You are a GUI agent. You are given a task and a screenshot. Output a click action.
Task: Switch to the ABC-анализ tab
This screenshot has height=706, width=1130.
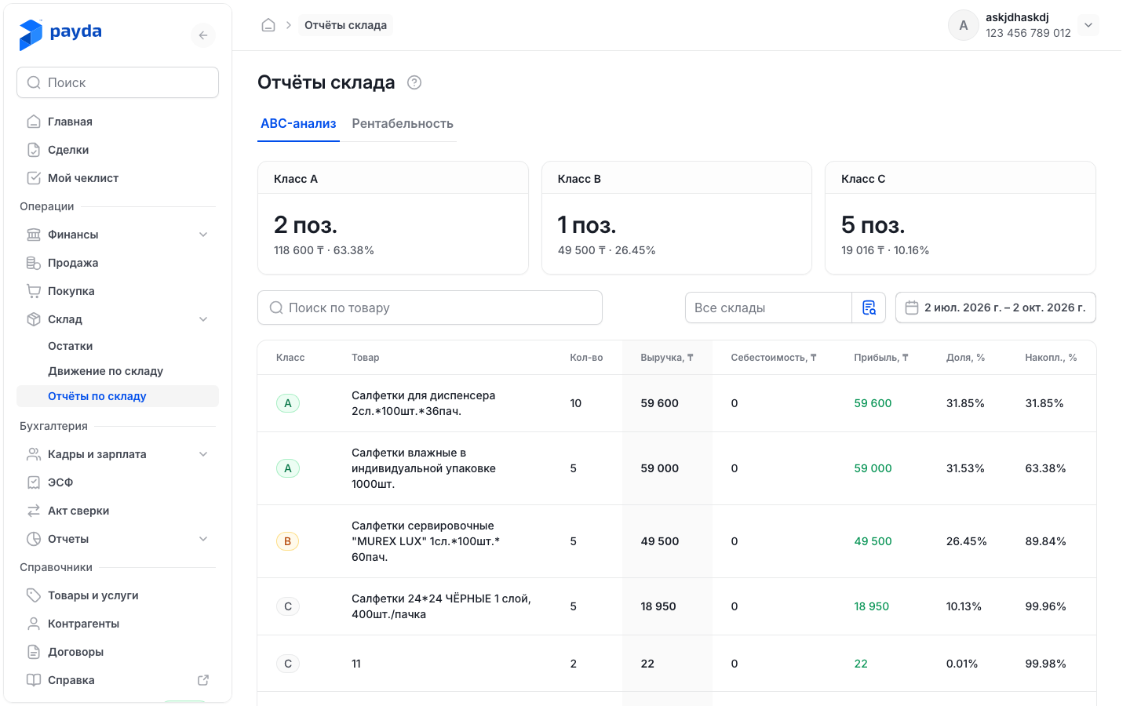298,123
